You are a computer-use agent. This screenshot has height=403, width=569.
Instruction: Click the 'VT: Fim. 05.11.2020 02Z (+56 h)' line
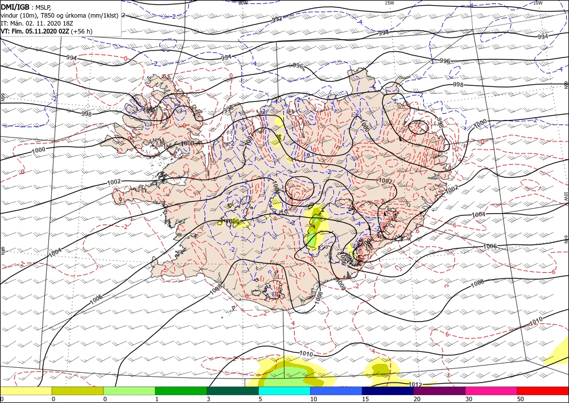coord(47,31)
